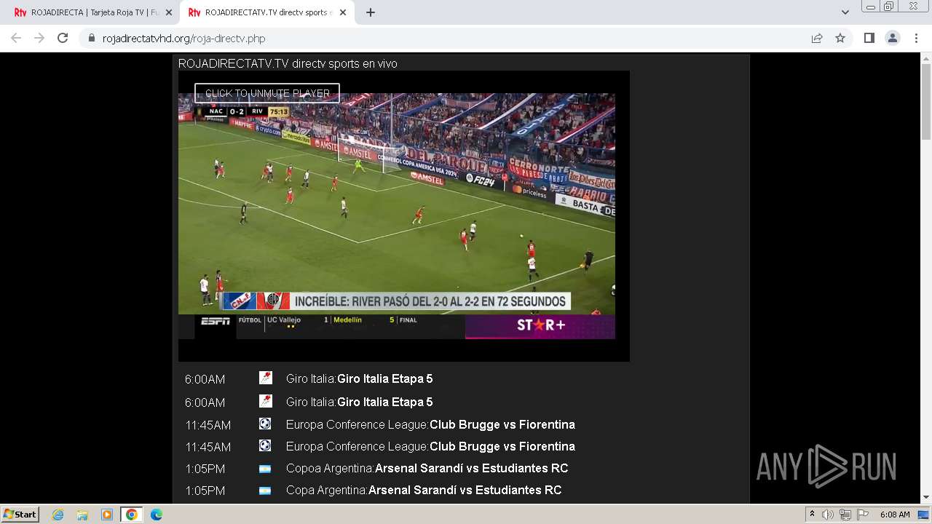Open File Explorer from the taskbar
The height and width of the screenshot is (524, 932).
click(x=82, y=515)
